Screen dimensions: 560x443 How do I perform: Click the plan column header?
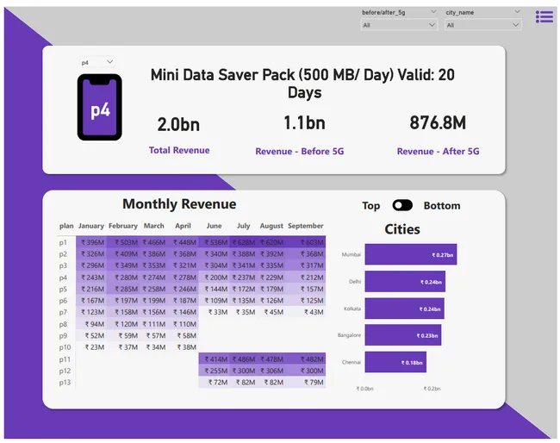click(66, 226)
